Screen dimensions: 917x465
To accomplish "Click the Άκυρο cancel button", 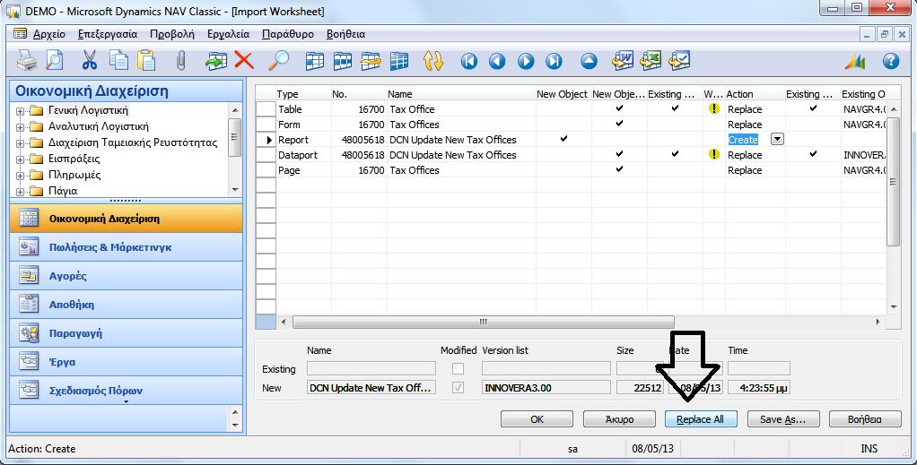I will click(x=619, y=418).
